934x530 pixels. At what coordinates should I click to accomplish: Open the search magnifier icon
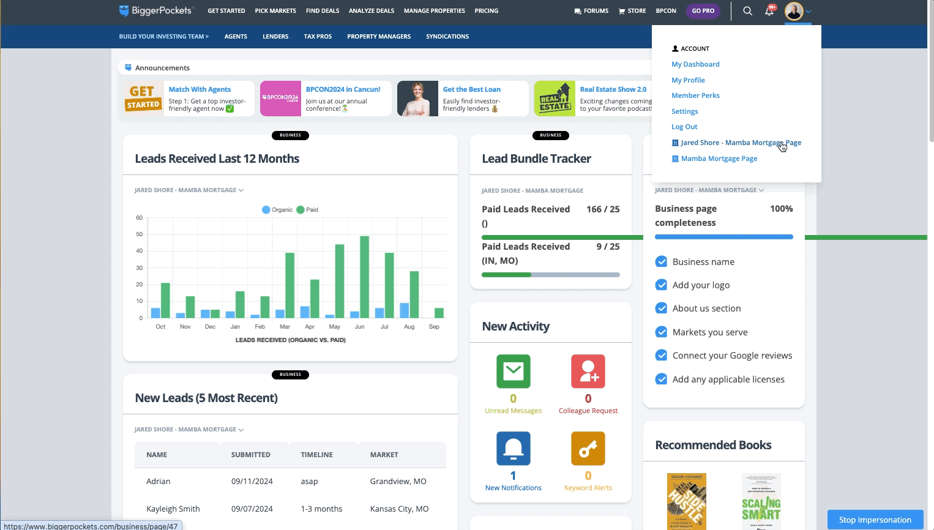[747, 10]
